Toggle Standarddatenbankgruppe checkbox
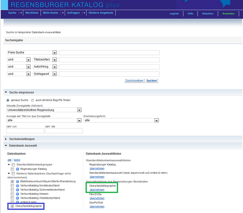Image resolution: width=243 pixels, height=213 pixels. [x=13, y=165]
